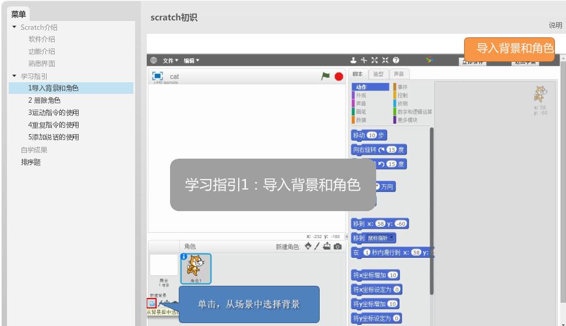The height and width of the screenshot is (326, 566).
Task: Switch to the 造型 tab
Action: [x=378, y=73]
